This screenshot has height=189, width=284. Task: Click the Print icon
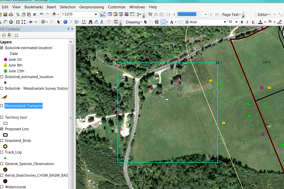pyautogui.click(x=11, y=14)
